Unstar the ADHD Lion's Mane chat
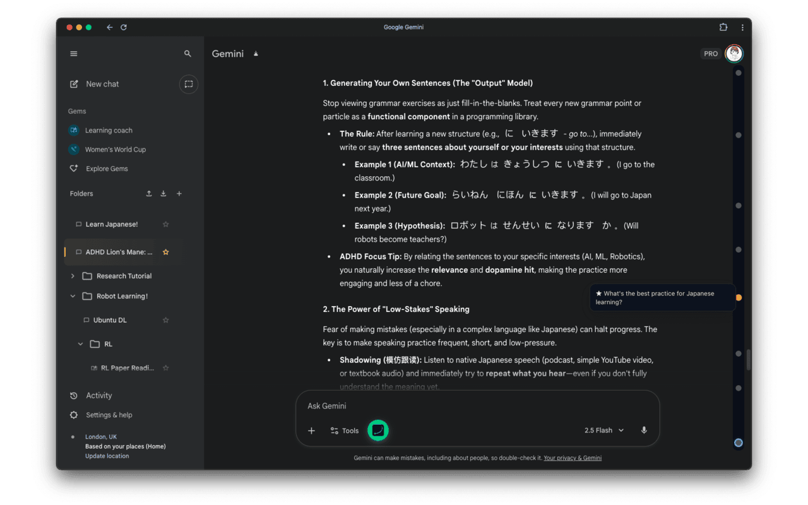808x505 pixels. [x=166, y=252]
